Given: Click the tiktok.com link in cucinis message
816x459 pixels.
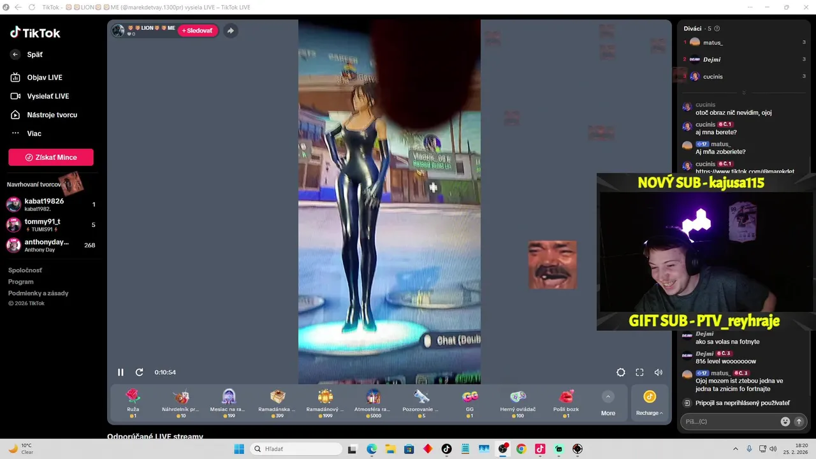Looking at the screenshot, I should (745, 171).
